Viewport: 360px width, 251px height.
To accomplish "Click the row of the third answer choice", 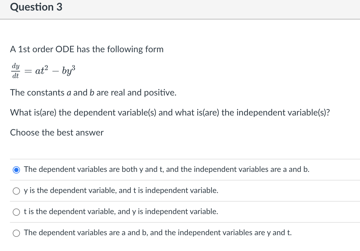I will pos(121,212).
